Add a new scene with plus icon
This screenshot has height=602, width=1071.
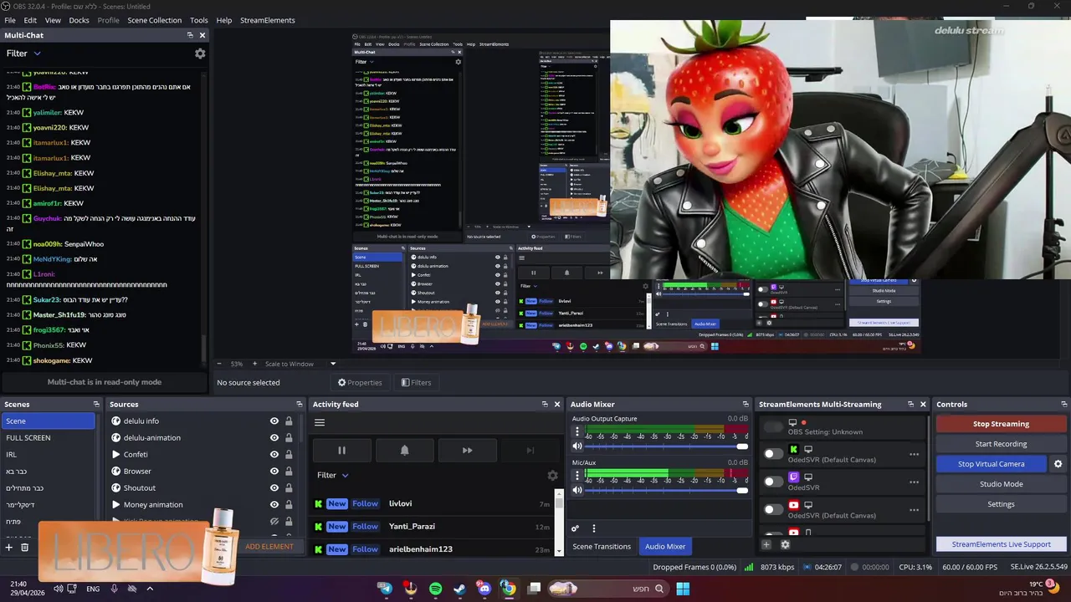pyautogui.click(x=9, y=547)
